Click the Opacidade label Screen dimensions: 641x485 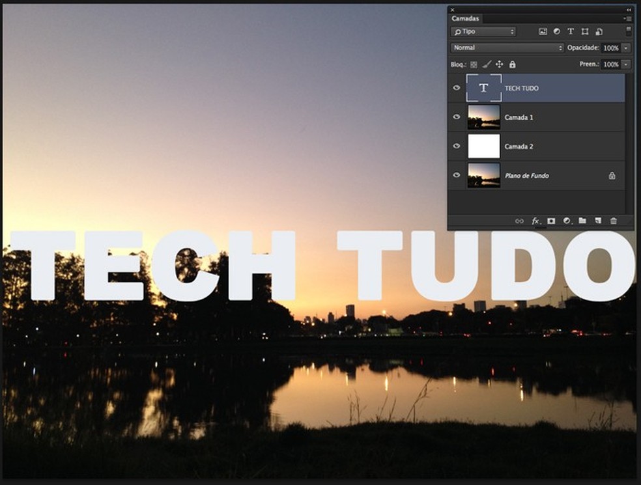[583, 48]
